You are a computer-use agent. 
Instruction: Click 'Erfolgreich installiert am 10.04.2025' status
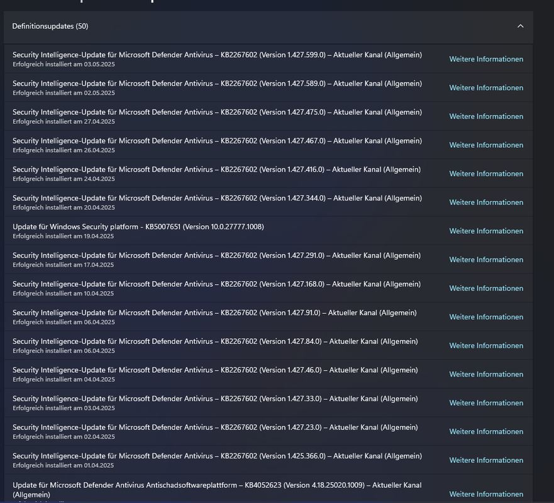coord(64,293)
